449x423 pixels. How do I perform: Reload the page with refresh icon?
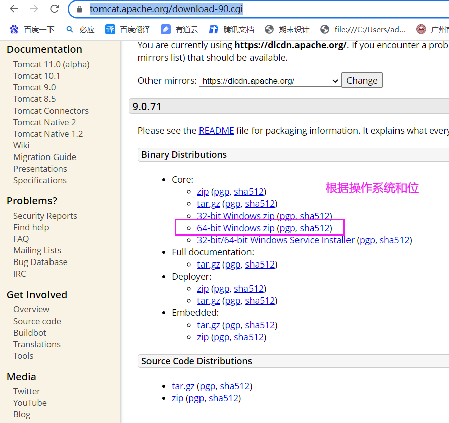[x=55, y=9]
